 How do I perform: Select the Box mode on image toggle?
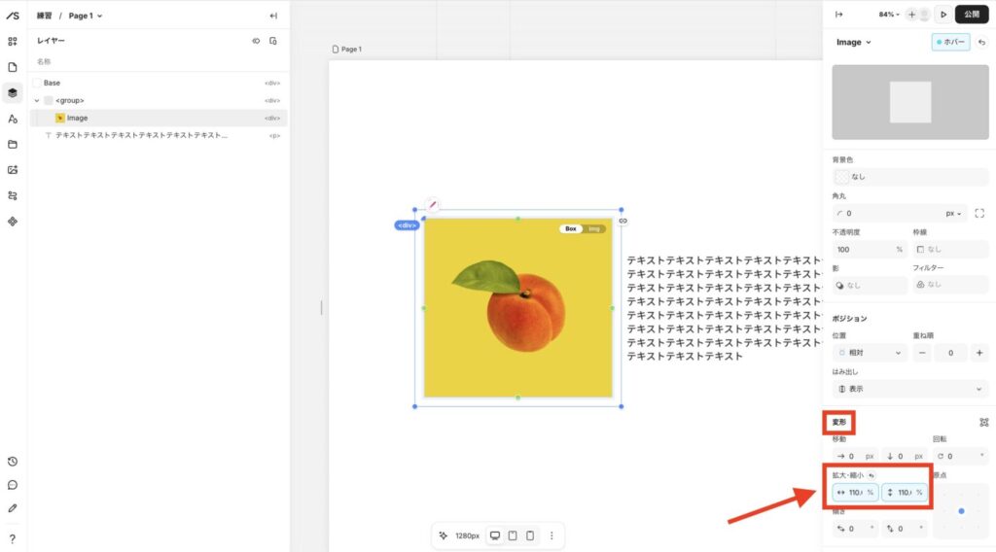(x=571, y=229)
